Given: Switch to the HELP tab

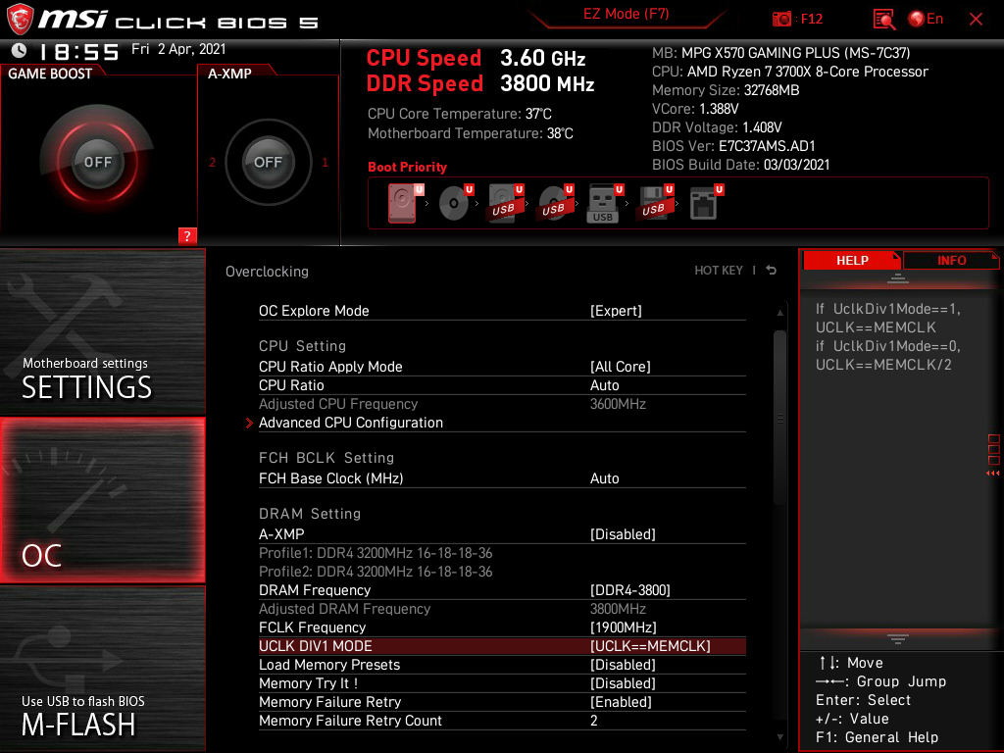Looking at the screenshot, I should (851, 260).
